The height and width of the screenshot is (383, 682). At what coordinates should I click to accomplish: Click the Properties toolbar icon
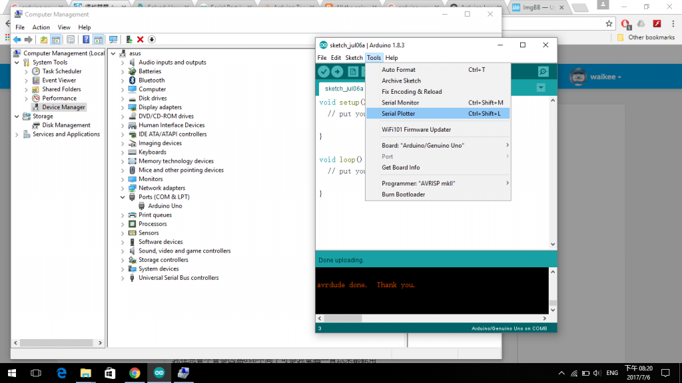click(x=71, y=39)
